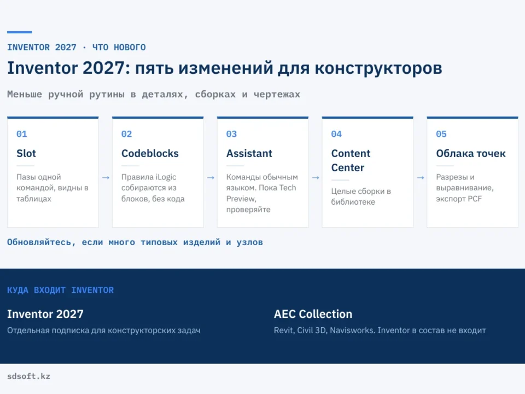
Task: Click the number '04' on the Content Center card
Action: [336, 134]
